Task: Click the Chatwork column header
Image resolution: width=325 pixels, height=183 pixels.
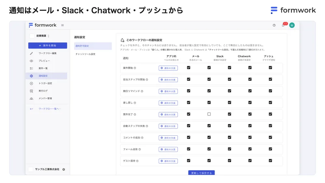Action: point(244,56)
